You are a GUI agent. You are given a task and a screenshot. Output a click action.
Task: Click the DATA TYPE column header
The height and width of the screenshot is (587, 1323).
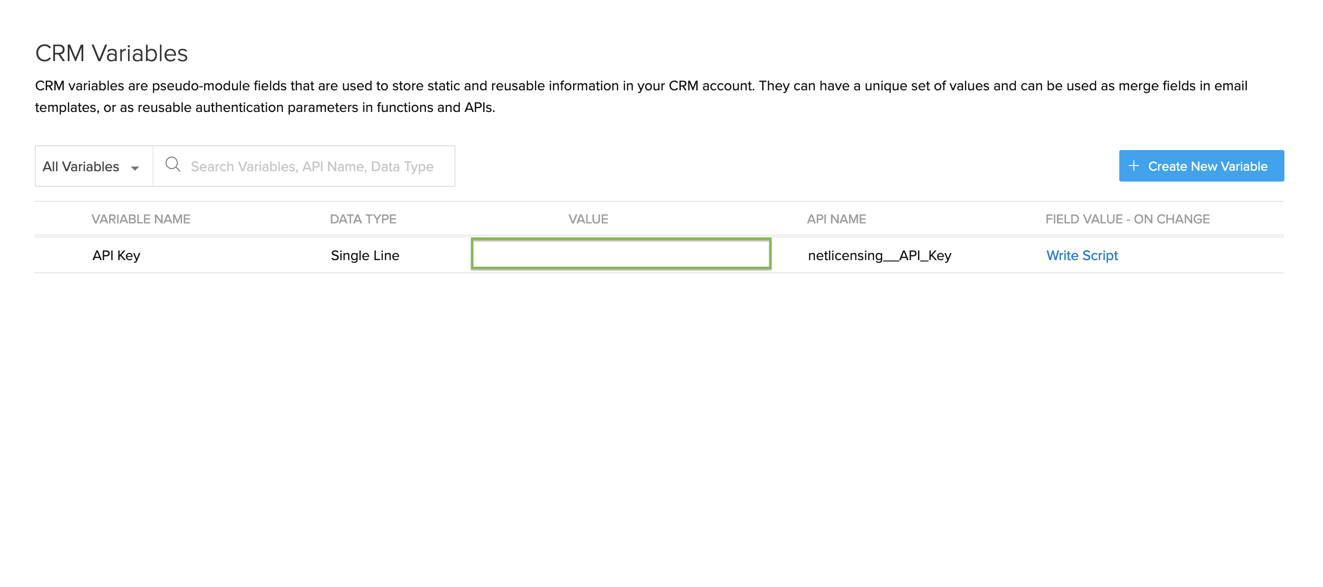point(363,219)
